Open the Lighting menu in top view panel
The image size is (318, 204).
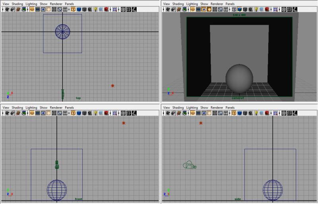pyautogui.click(x=31, y=4)
